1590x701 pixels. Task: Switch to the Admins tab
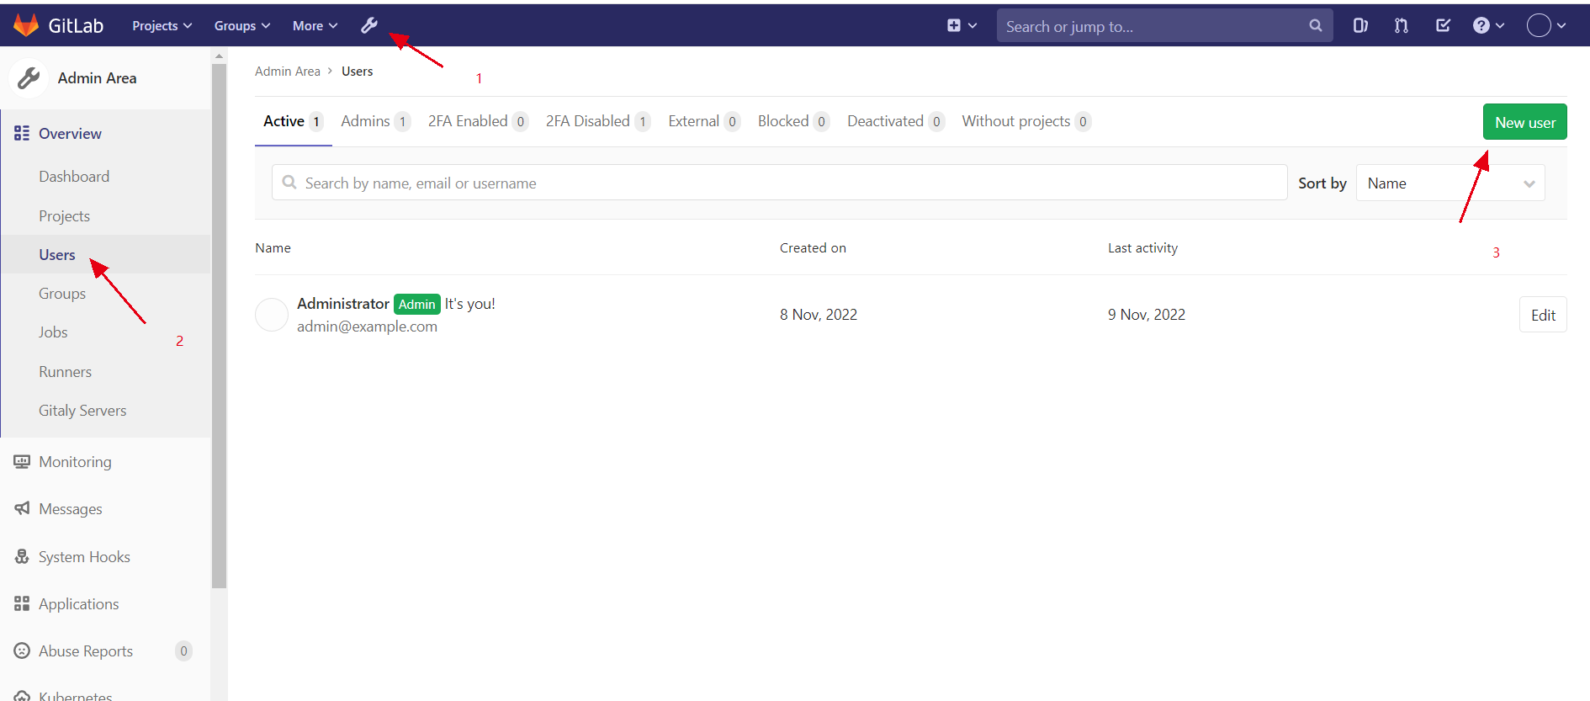[375, 122]
